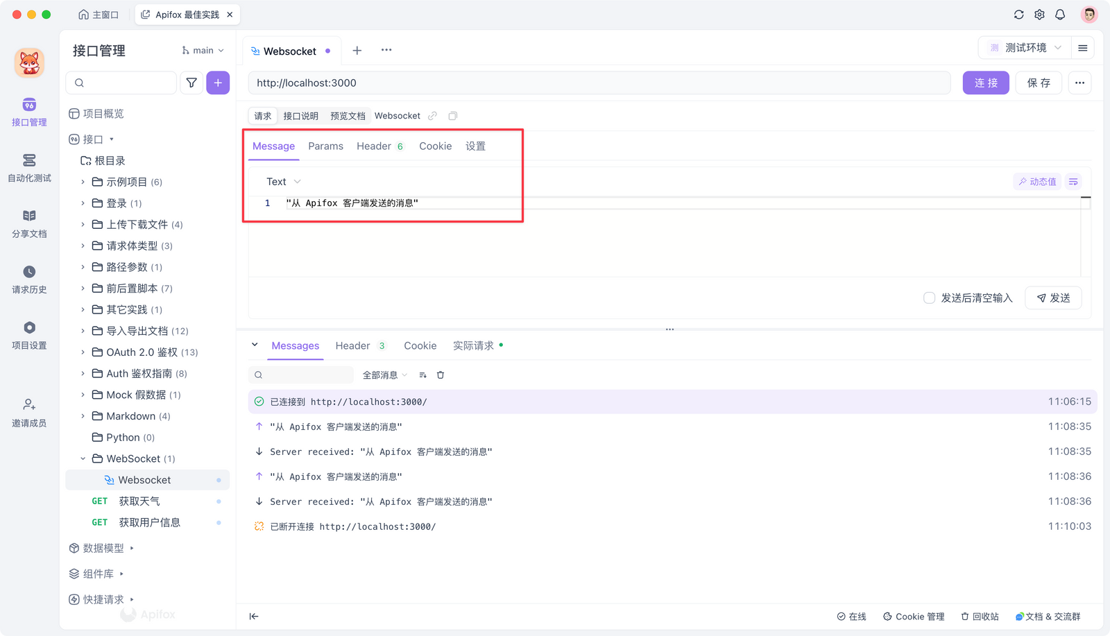Click the 邀请成员 sidebar icon
Viewport: 1110px width, 636px height.
click(x=28, y=411)
